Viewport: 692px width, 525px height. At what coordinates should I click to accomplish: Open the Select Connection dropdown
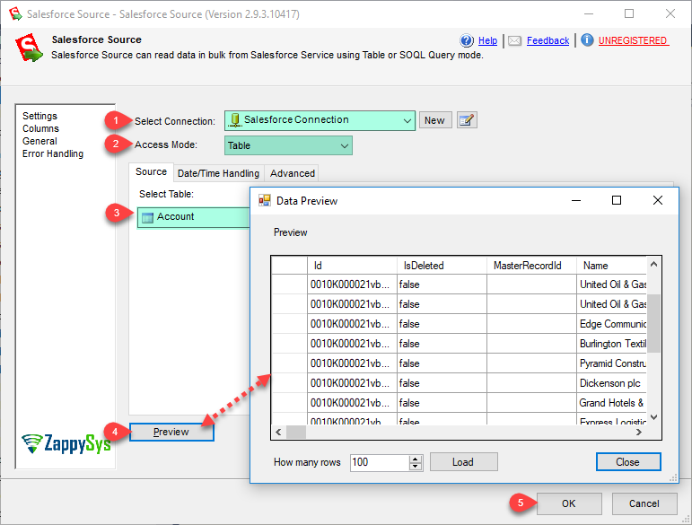coord(320,120)
